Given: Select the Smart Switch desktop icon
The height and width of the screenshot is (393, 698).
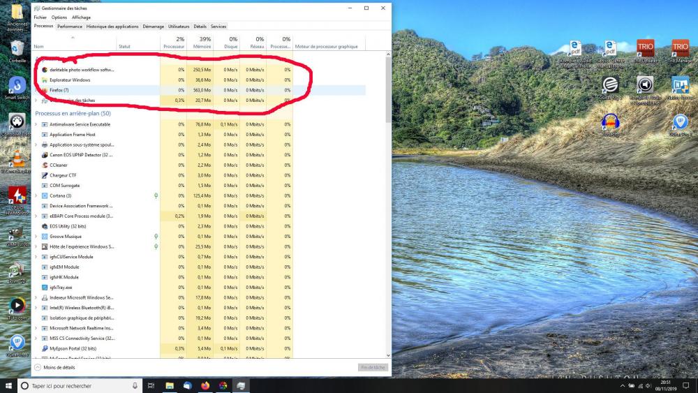Looking at the screenshot, I should 17,88.
